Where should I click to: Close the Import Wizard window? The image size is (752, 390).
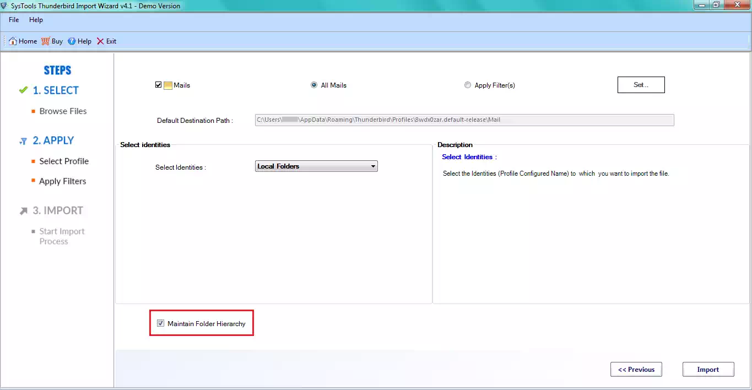coord(738,5)
